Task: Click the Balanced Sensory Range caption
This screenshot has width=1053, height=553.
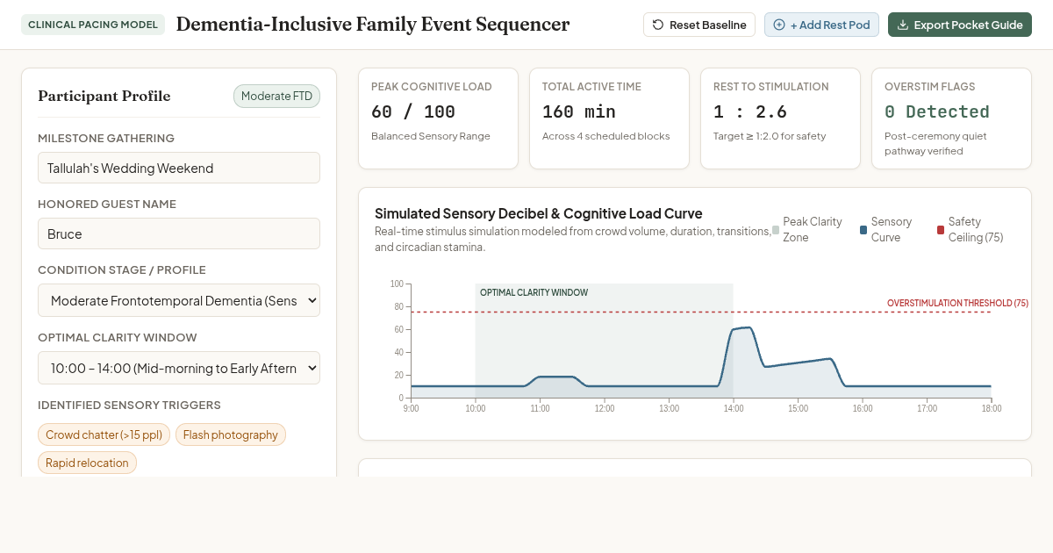Action: (x=431, y=136)
